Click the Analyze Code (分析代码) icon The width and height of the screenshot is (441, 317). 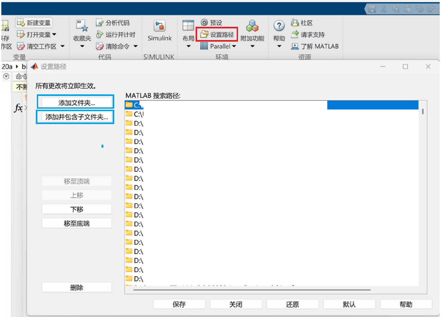click(99, 23)
